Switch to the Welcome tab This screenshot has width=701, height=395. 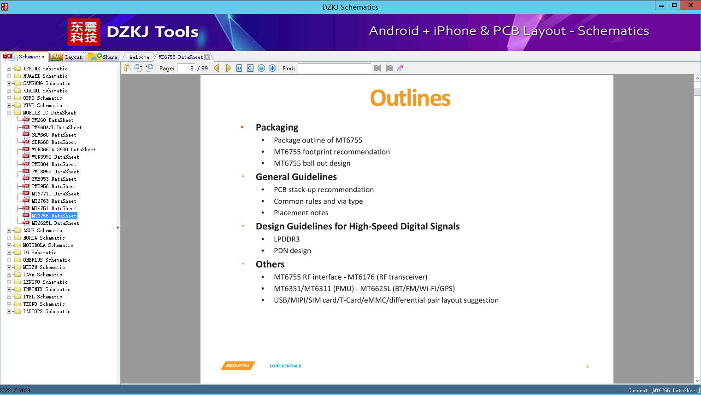tap(139, 57)
